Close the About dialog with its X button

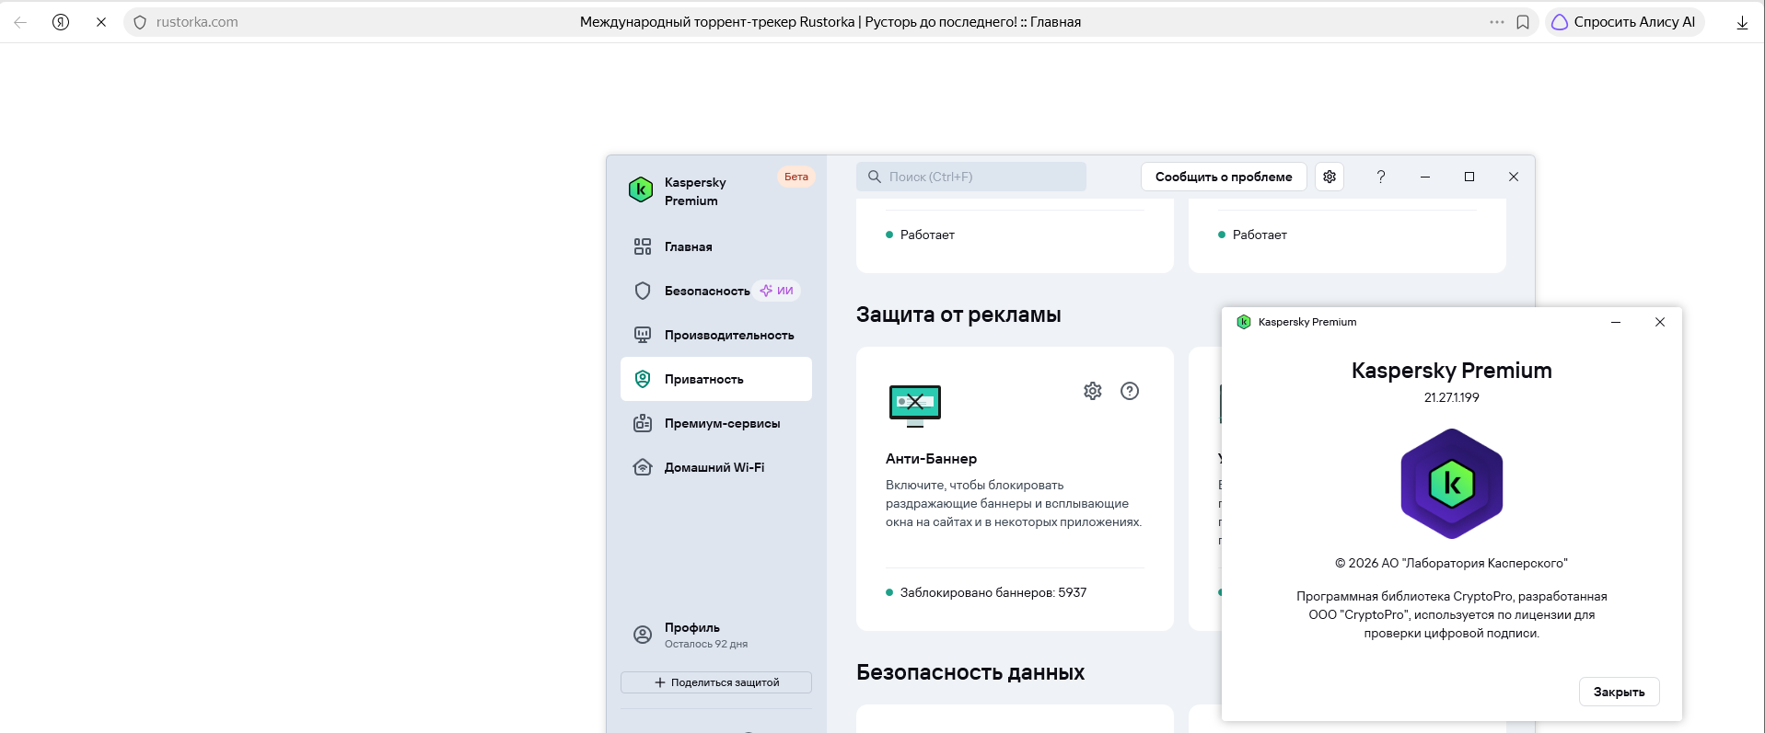(1660, 322)
